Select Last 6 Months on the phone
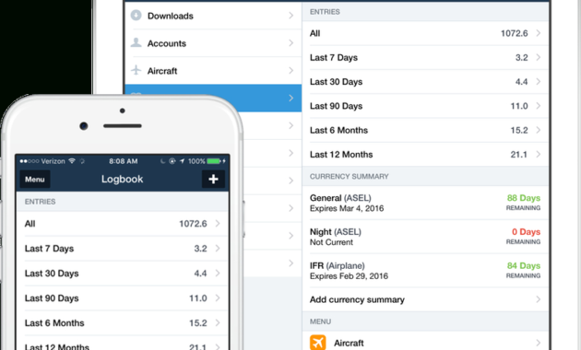This screenshot has width=581, height=350. (123, 322)
